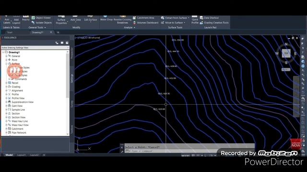
Task: Select Sample Line tree item
Action: click(18, 110)
